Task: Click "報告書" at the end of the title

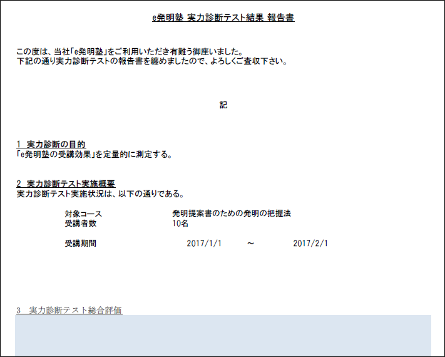Action: (x=281, y=18)
